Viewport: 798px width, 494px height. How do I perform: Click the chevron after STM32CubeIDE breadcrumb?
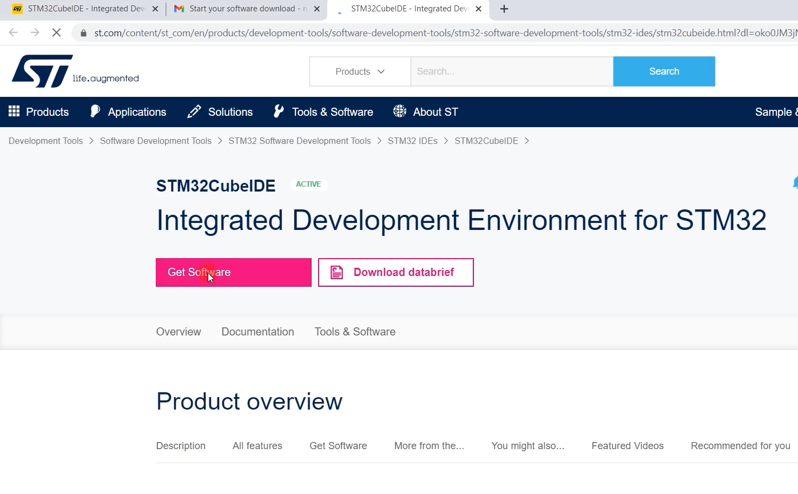[527, 141]
